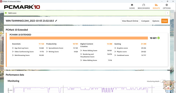176x93 pixels.
Task: Click the pencil icon to rename result
Action: pyautogui.click(x=56, y=21)
